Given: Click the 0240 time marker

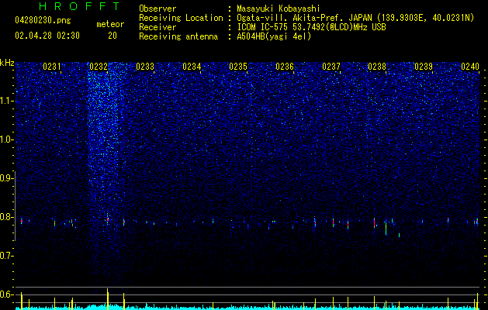Looking at the screenshot, I should click(x=470, y=66).
